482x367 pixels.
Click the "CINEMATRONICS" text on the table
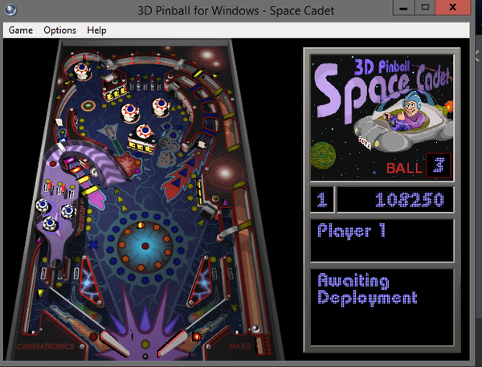pyautogui.click(x=46, y=347)
